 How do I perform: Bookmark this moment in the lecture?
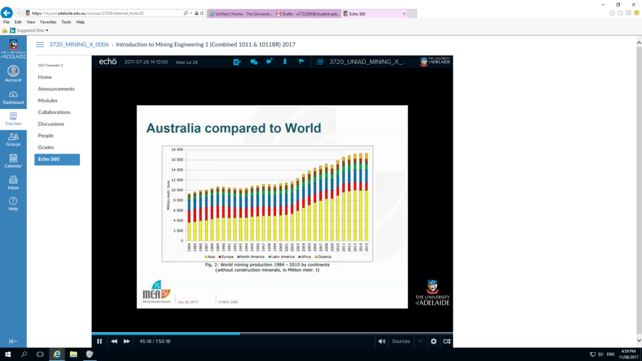(x=285, y=62)
